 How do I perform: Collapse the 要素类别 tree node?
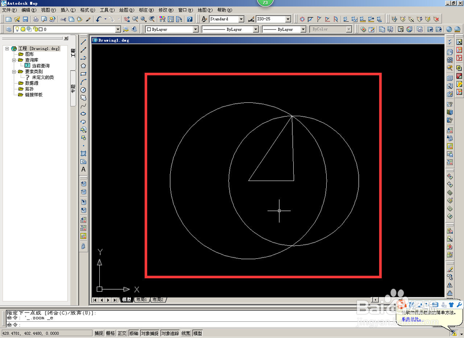(14, 72)
